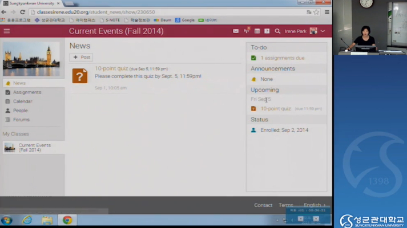The height and width of the screenshot is (228, 407).
Task: Click the Post button
Action: pyautogui.click(x=81, y=57)
